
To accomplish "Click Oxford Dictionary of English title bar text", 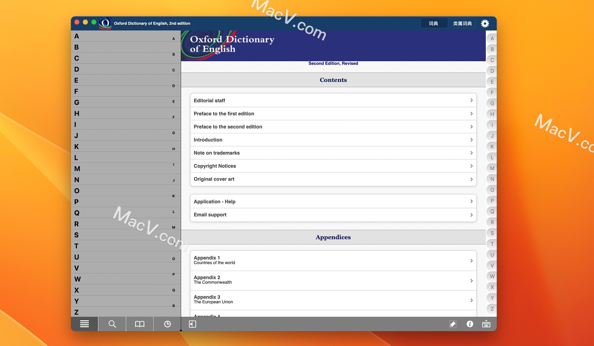I will tap(152, 23).
